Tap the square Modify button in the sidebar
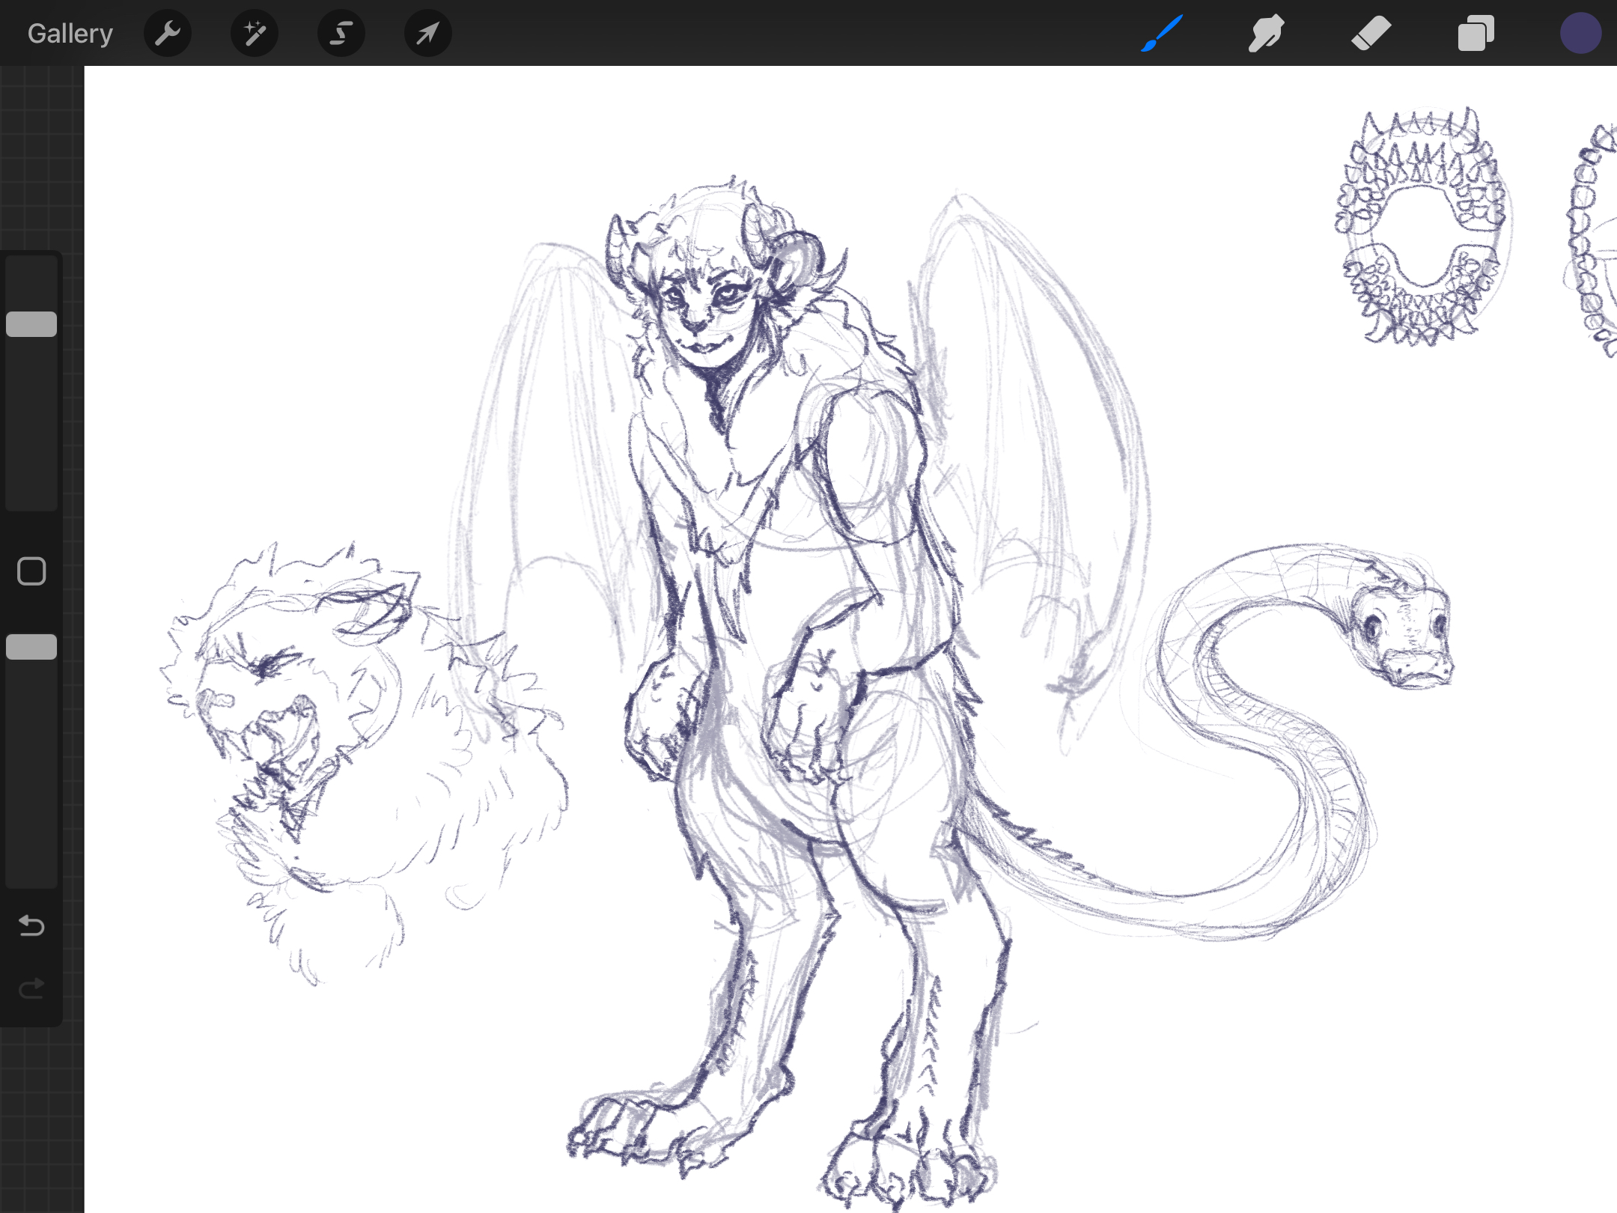Viewport: 1617px width, 1213px height. pyautogui.click(x=31, y=571)
